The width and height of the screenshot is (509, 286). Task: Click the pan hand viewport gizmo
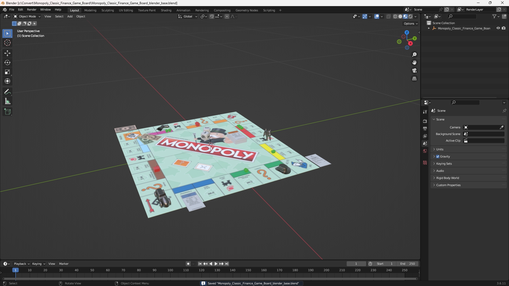[x=414, y=62]
